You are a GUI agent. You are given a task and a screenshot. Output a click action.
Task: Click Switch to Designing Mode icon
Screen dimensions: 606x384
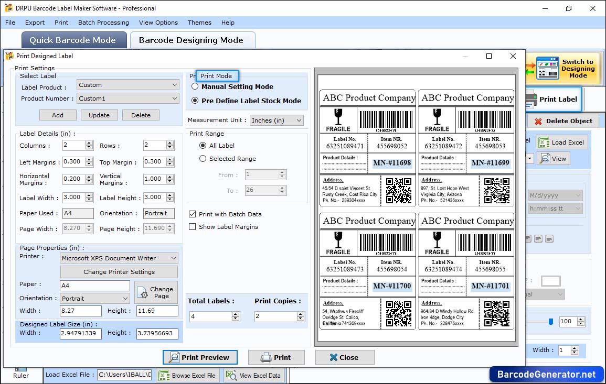(x=547, y=69)
